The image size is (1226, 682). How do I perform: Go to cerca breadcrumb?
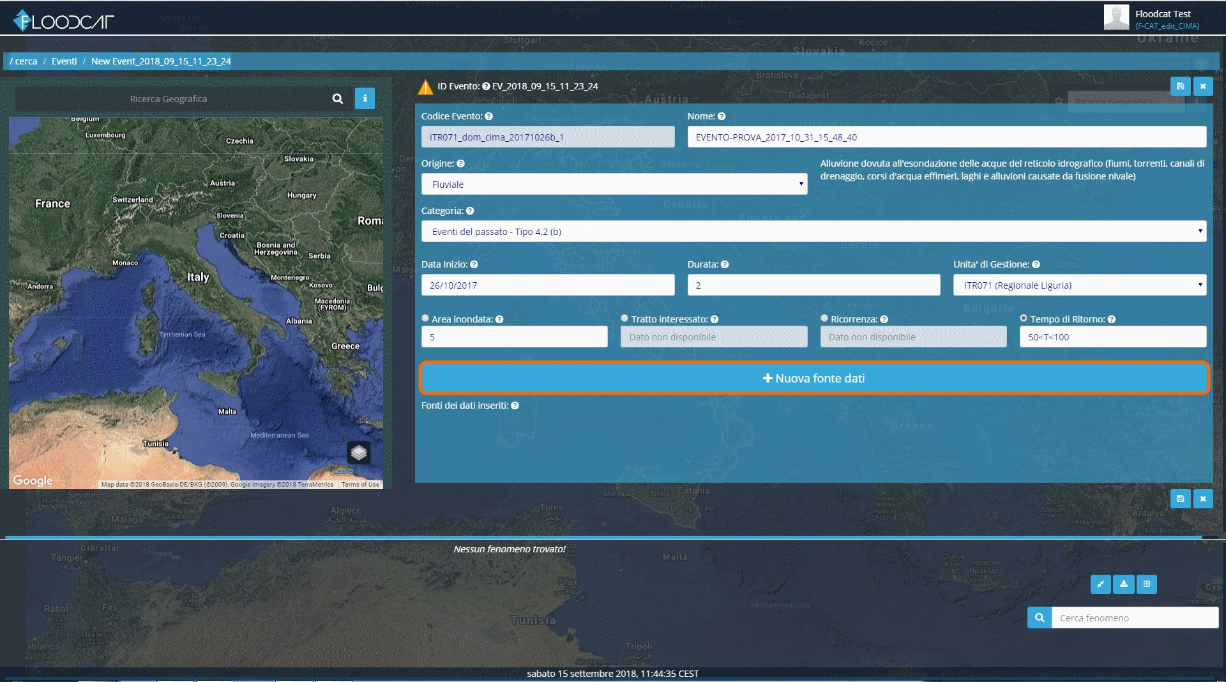(x=26, y=61)
